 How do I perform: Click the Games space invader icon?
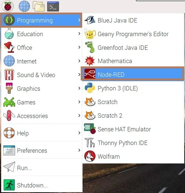(9, 102)
